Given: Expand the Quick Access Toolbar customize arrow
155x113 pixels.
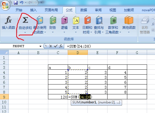Looking at the screenshot, I should pyautogui.click(x=41, y=3).
